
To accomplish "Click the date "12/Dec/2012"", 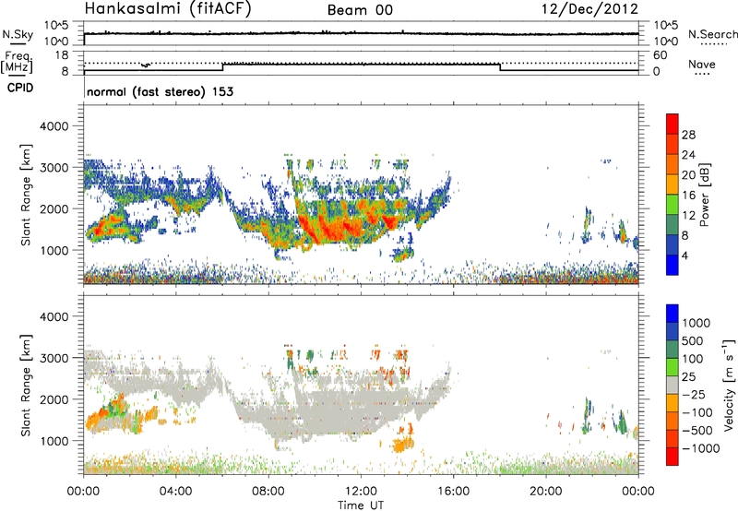I will tap(589, 9).
